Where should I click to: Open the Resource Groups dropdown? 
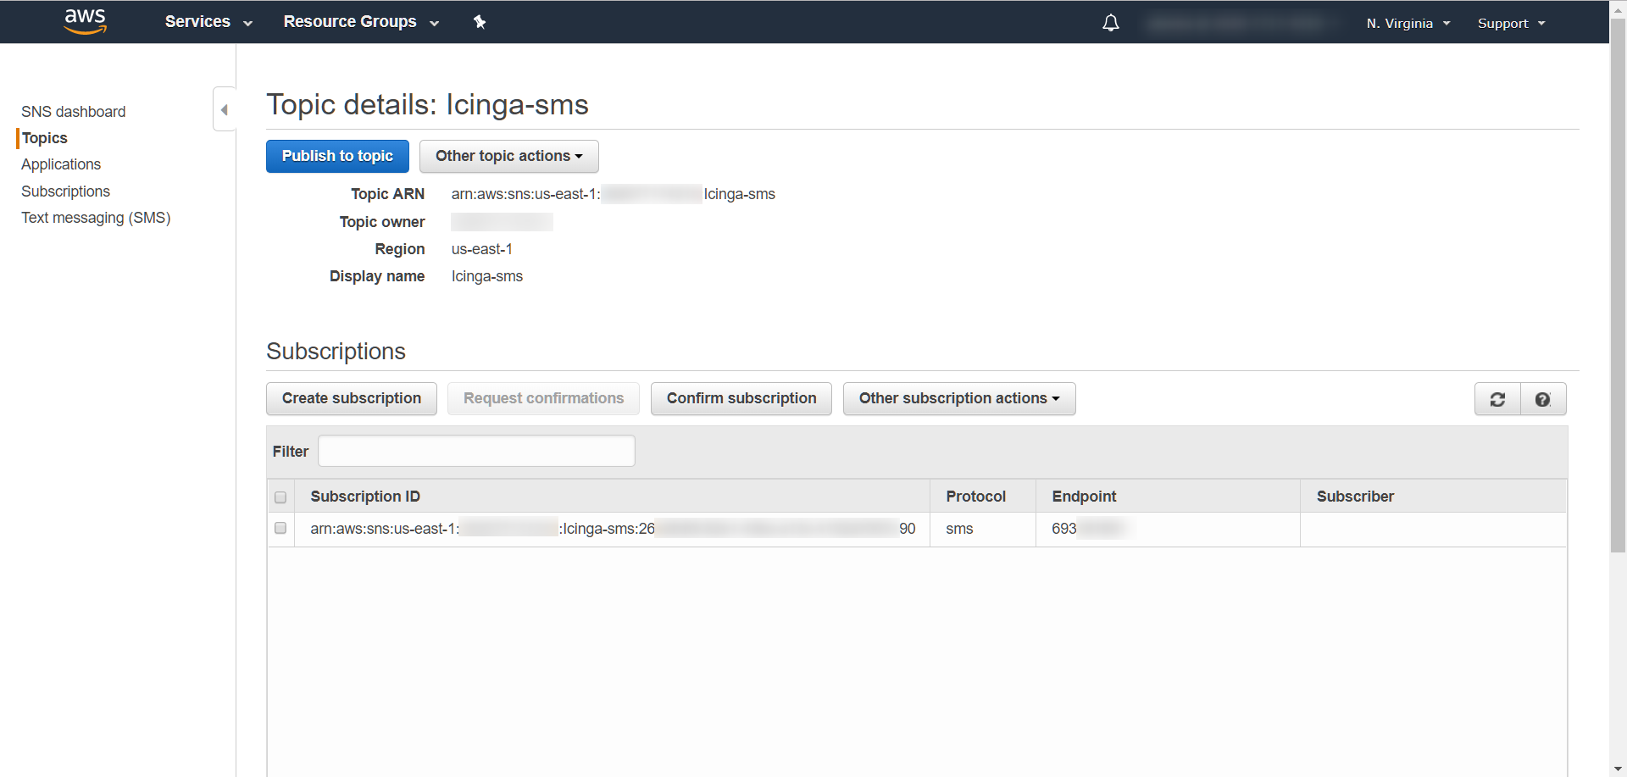pos(361,22)
